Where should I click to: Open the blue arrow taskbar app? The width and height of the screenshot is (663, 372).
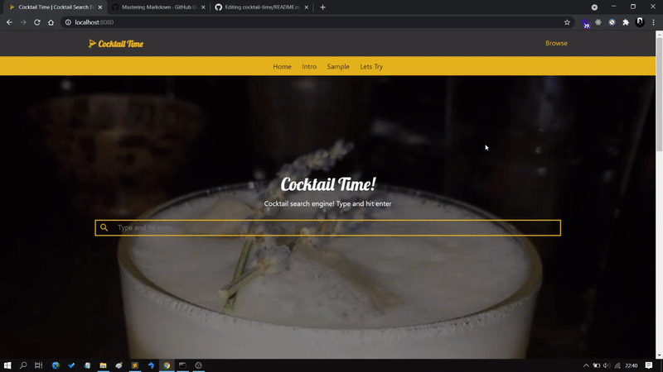(151, 365)
